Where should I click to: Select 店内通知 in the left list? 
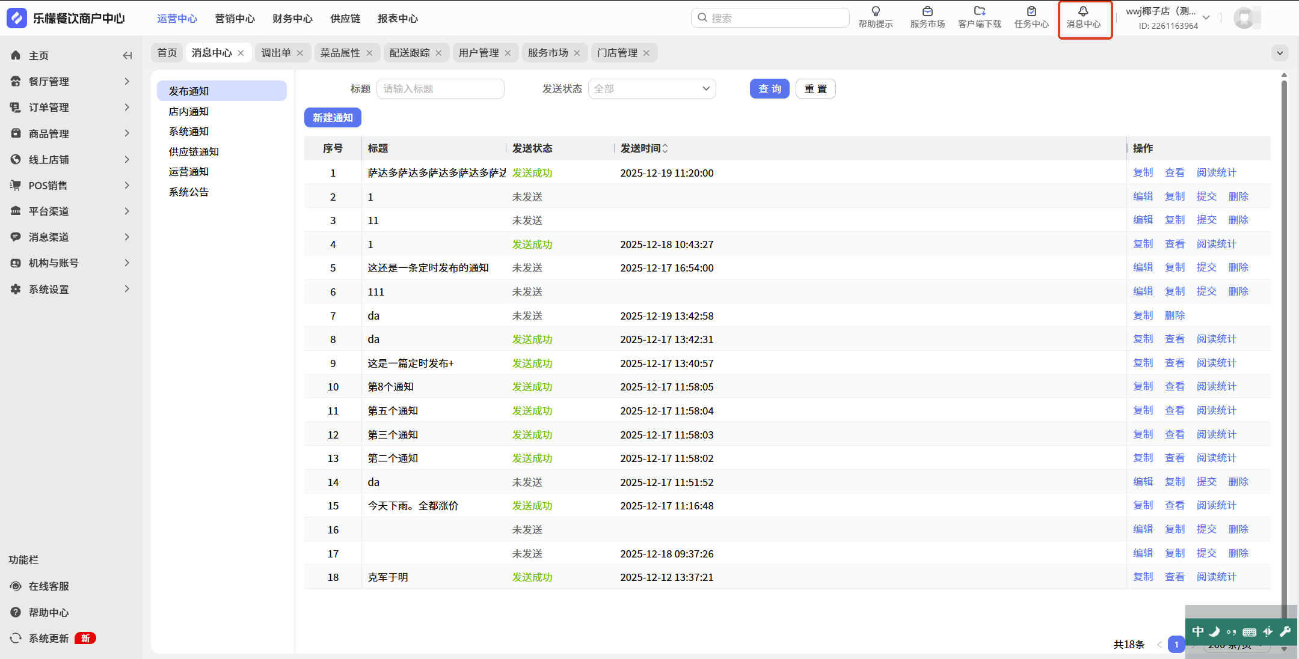[x=189, y=112]
